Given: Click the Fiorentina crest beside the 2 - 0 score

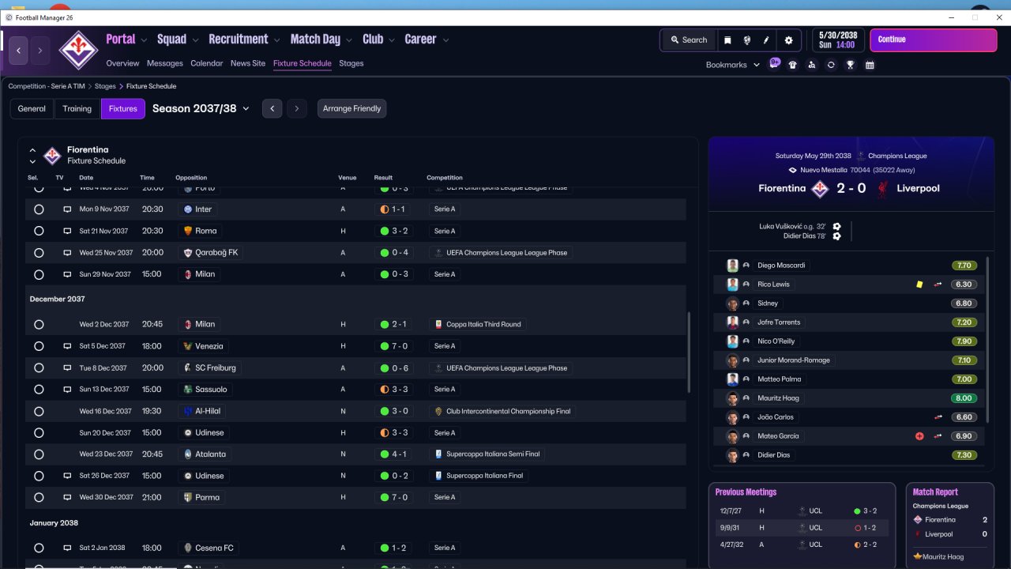Looking at the screenshot, I should click(x=821, y=188).
